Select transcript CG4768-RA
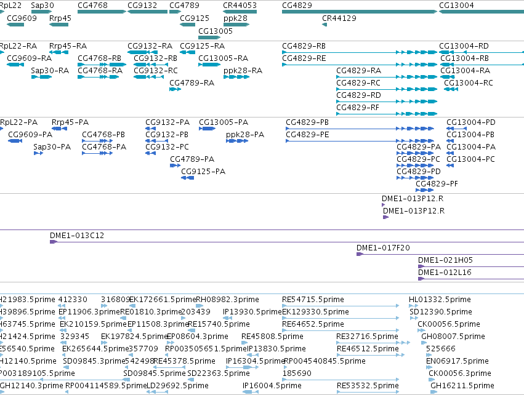Screen dimensions: 524x395 tap(99, 77)
